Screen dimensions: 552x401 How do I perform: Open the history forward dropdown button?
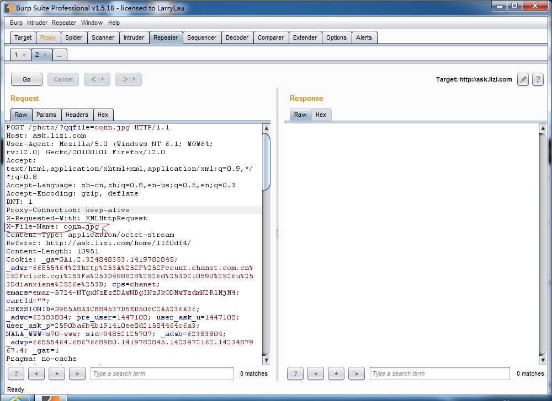(129, 79)
